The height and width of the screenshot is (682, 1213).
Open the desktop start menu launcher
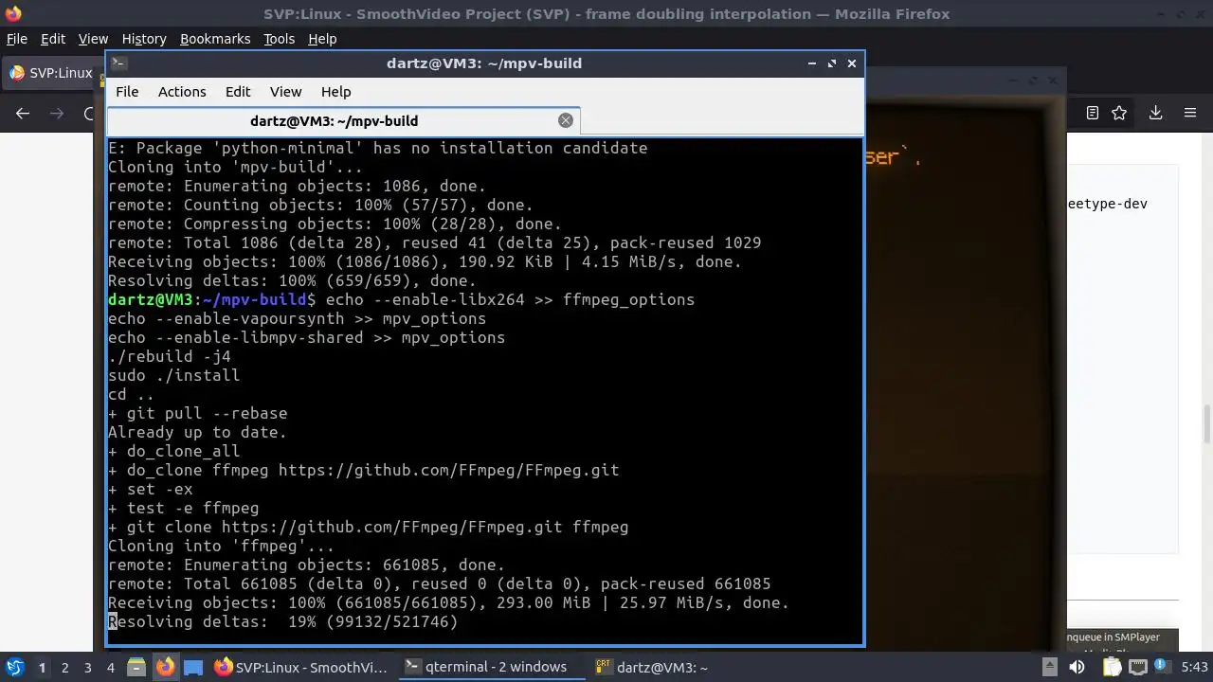15,668
